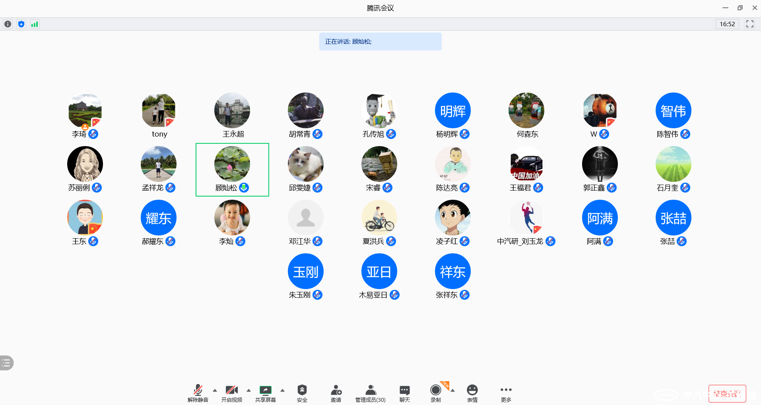Expand the share screen options arrow
The image size is (761, 405).
(x=282, y=390)
